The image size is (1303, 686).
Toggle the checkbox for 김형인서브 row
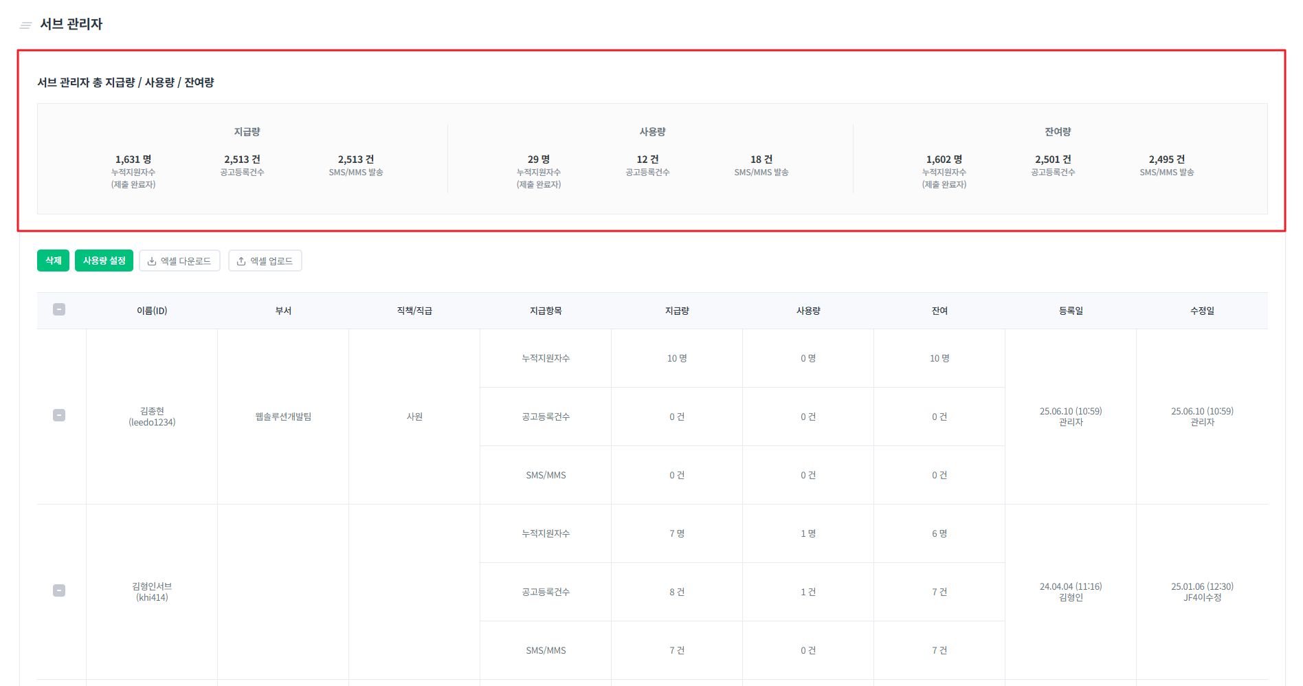pos(59,590)
